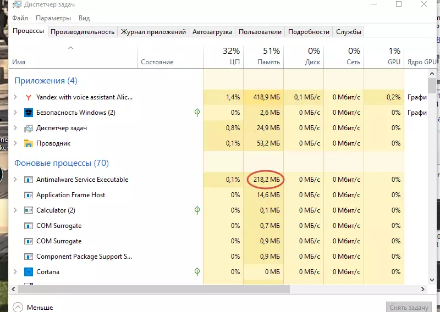Click the Antimalware Service Executable icon

29,180
